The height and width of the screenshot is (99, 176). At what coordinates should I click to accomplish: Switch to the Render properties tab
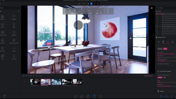coord(168,42)
